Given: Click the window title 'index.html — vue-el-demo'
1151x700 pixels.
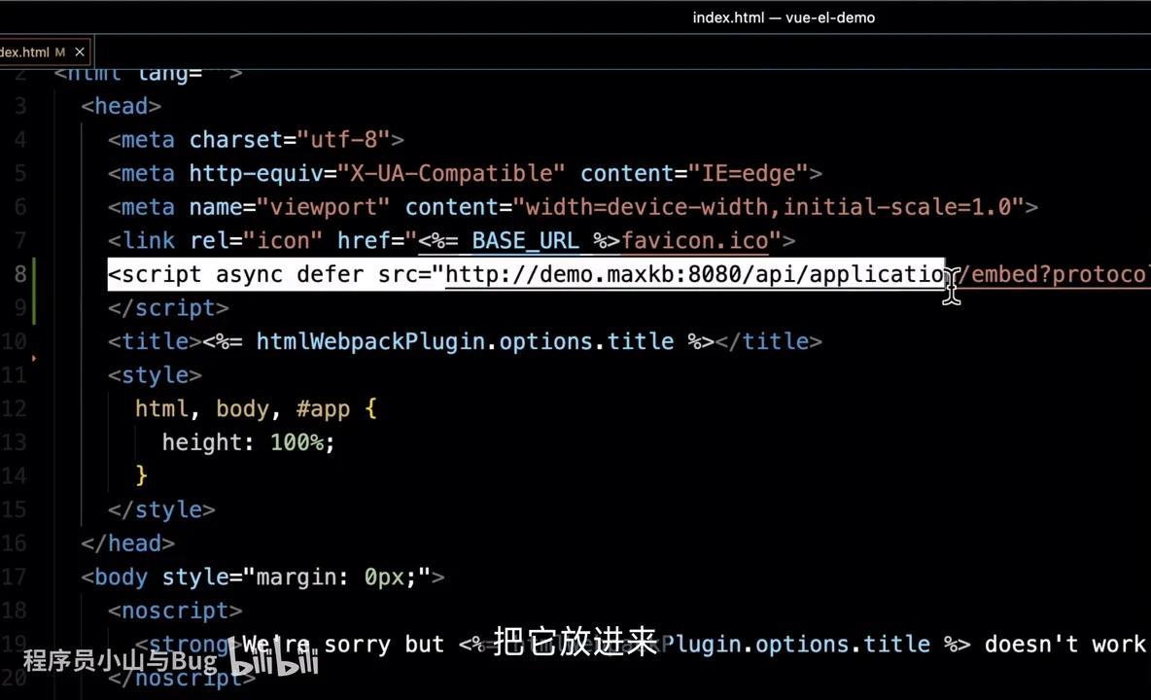Looking at the screenshot, I should pyautogui.click(x=784, y=17).
